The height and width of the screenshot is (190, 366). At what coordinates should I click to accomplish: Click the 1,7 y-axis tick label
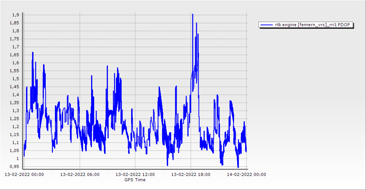coord(15,47)
